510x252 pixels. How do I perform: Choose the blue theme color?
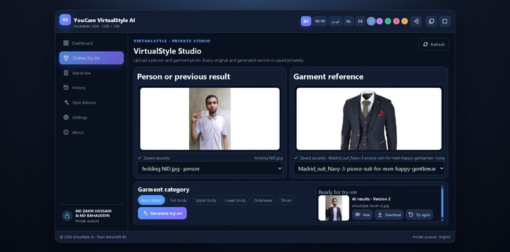(x=371, y=21)
